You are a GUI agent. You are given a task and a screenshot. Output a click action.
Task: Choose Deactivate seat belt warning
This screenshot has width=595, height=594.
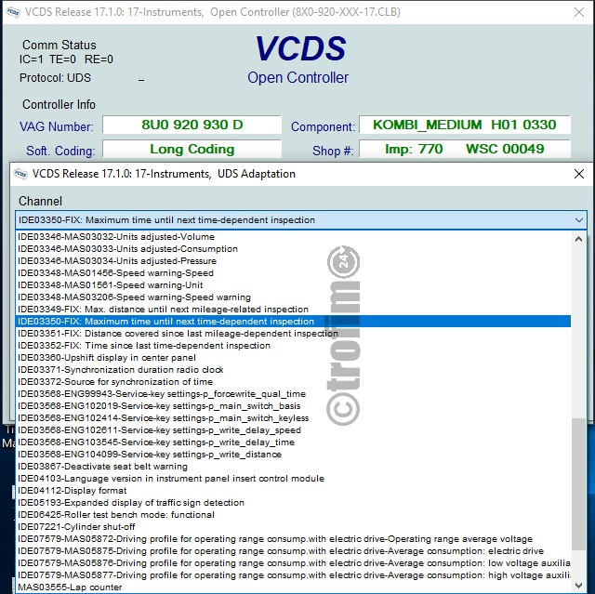[294, 467]
